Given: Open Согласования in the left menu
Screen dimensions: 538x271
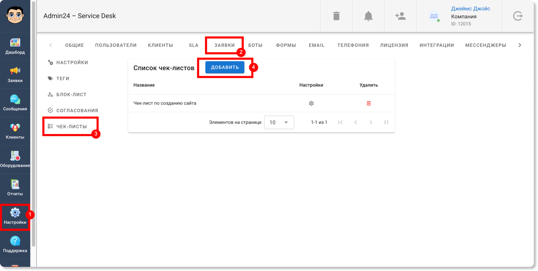Looking at the screenshot, I should pyautogui.click(x=73, y=110).
